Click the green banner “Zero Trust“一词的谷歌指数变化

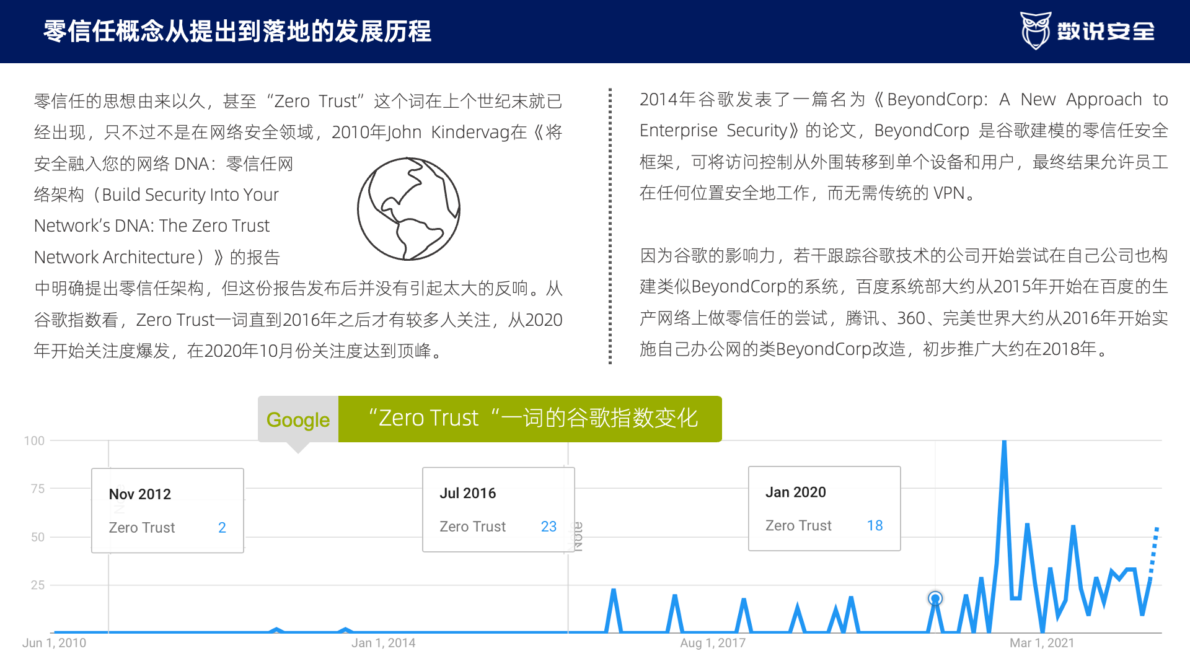pyautogui.click(x=530, y=419)
